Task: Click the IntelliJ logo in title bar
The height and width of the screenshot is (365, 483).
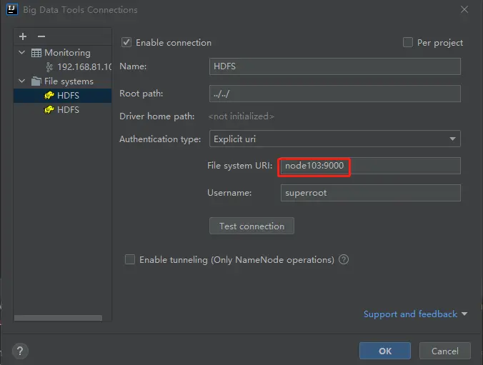Action: [11, 10]
